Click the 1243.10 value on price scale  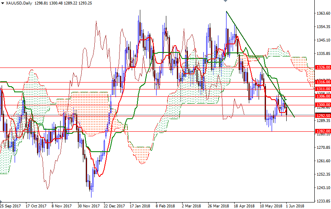coord(323,187)
